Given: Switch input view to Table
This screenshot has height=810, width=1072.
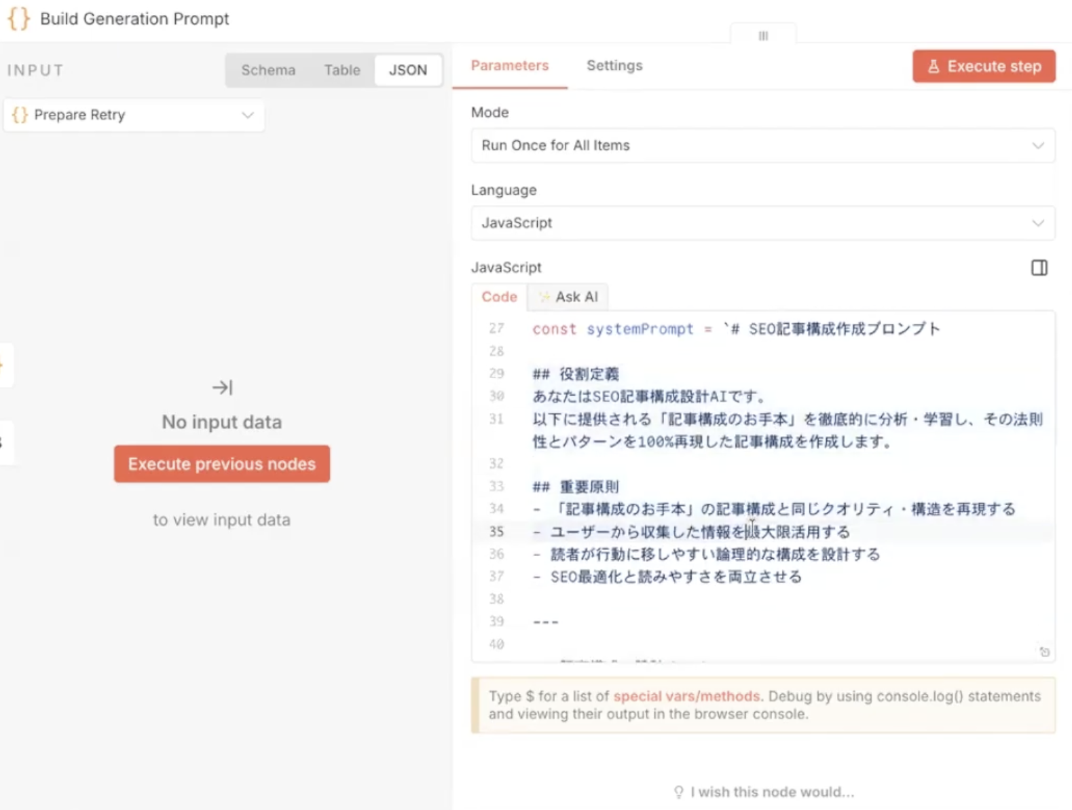Looking at the screenshot, I should point(341,70).
